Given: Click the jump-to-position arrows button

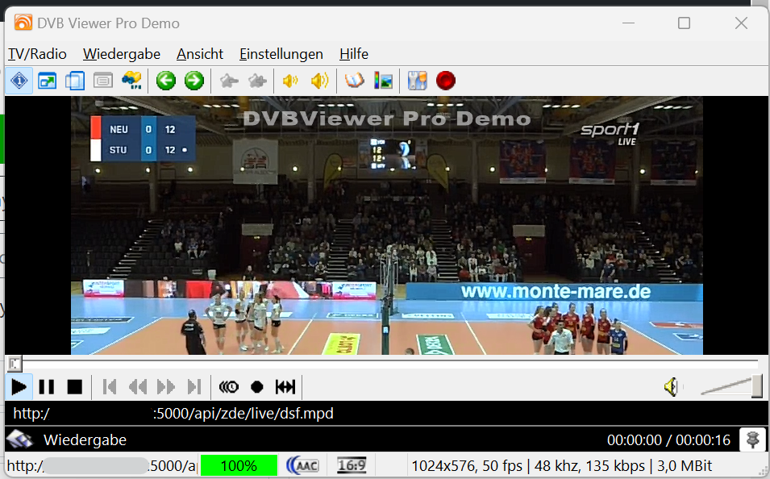Looking at the screenshot, I should (x=285, y=387).
